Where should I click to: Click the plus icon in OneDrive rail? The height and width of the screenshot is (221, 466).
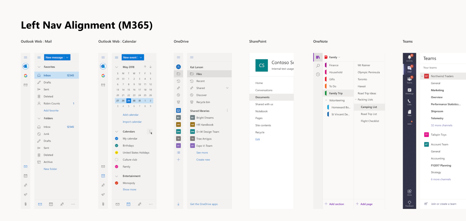pyautogui.click(x=178, y=159)
